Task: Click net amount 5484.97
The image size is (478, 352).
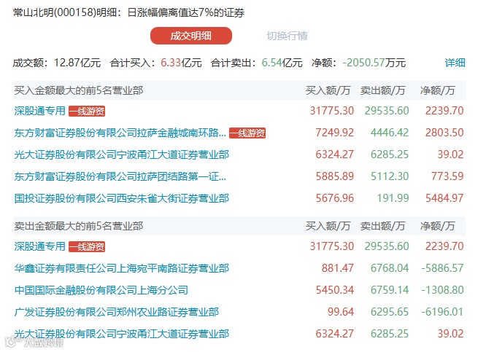Action: pyautogui.click(x=444, y=198)
